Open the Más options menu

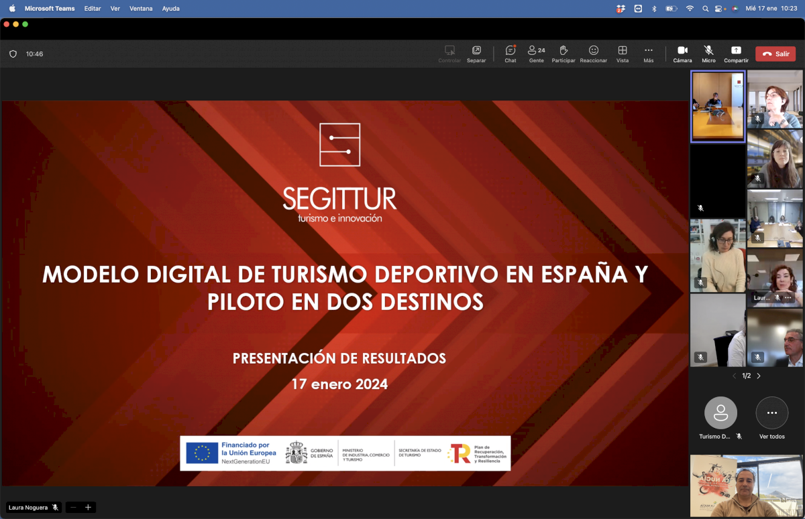(x=648, y=51)
